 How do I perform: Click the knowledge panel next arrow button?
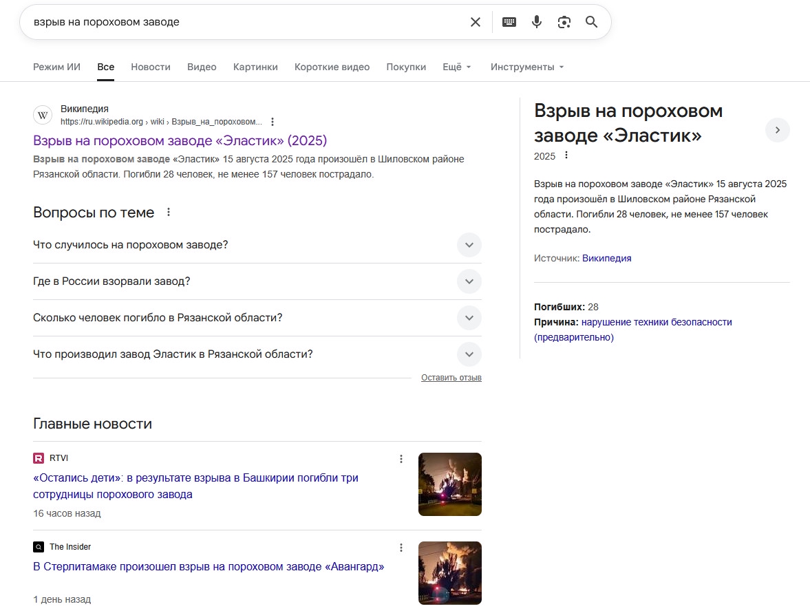coord(778,130)
